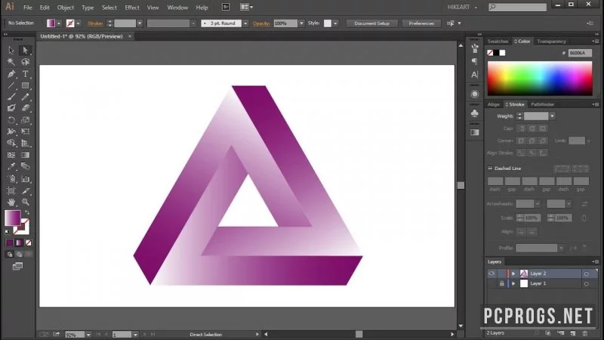Open the zoom level 92% dropdown
This screenshot has height=340, width=604.
[88, 335]
